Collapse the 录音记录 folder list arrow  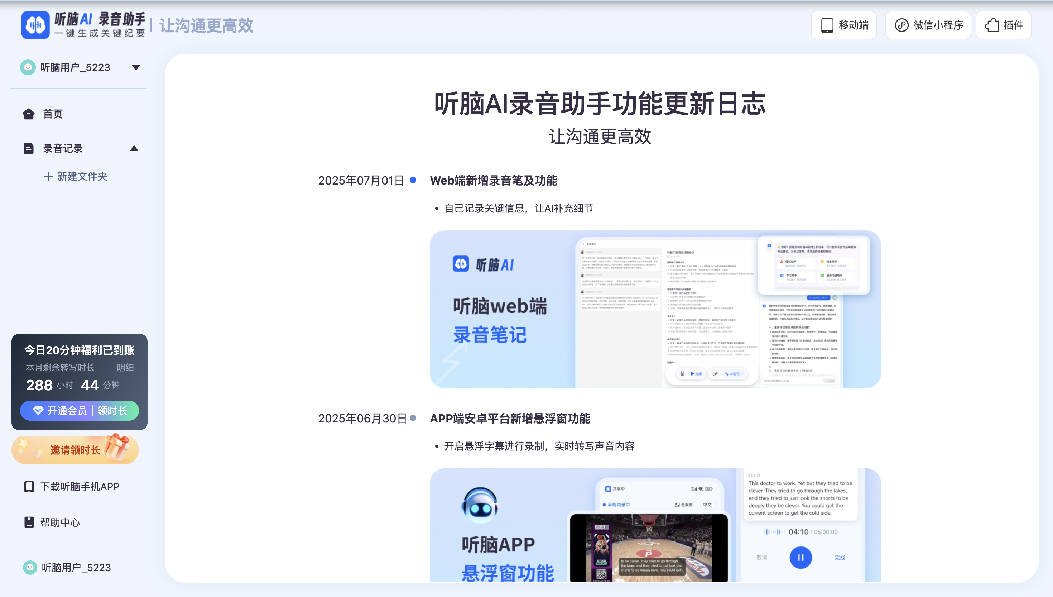point(134,148)
